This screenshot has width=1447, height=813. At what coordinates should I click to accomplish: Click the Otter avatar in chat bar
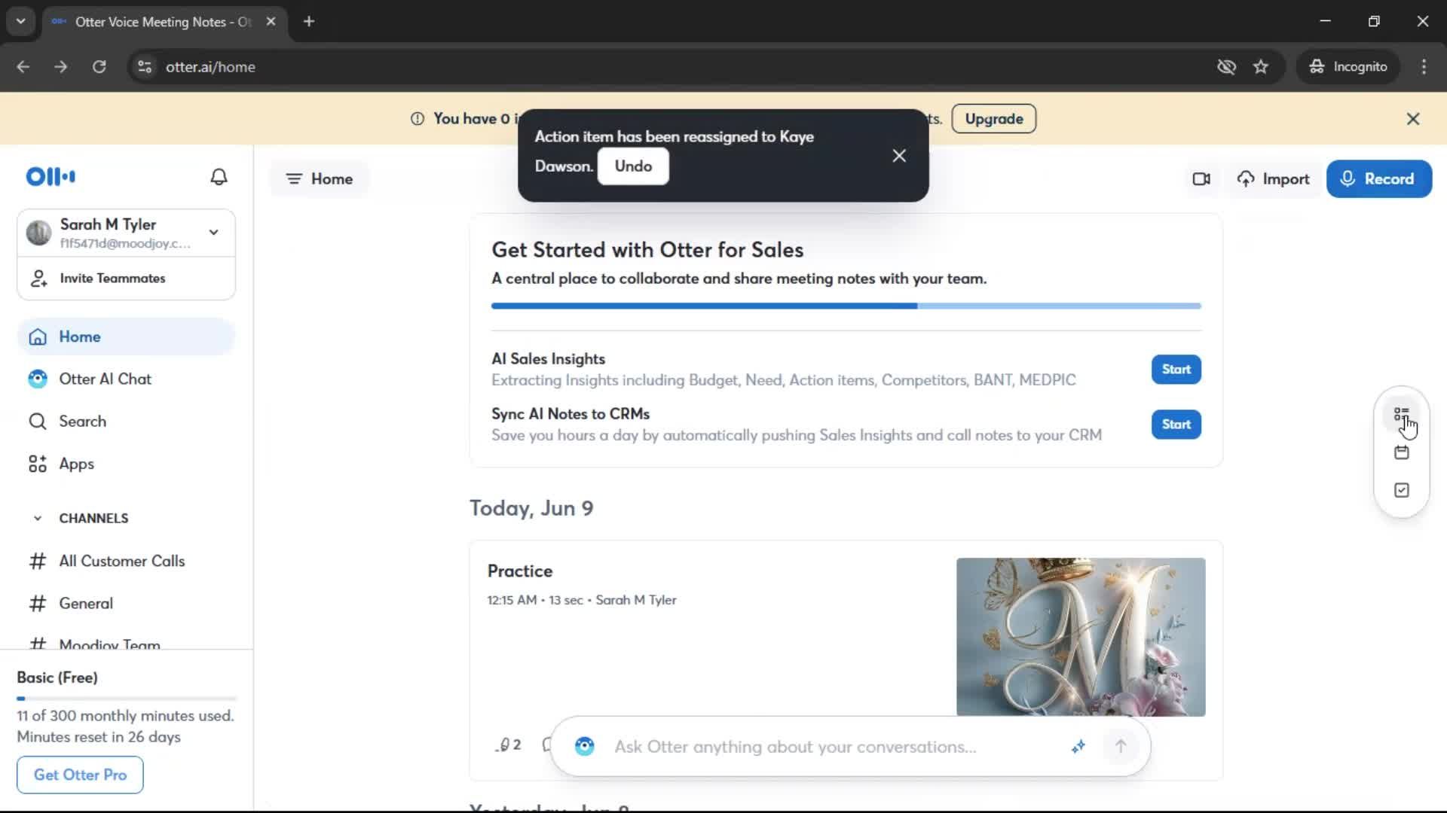tap(584, 746)
